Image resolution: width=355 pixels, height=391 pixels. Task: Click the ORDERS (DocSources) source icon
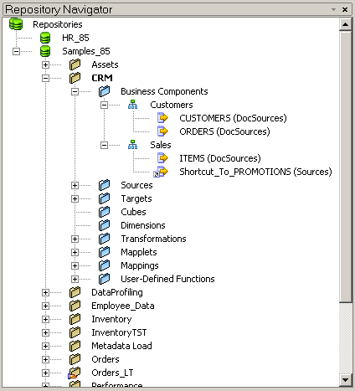[162, 131]
